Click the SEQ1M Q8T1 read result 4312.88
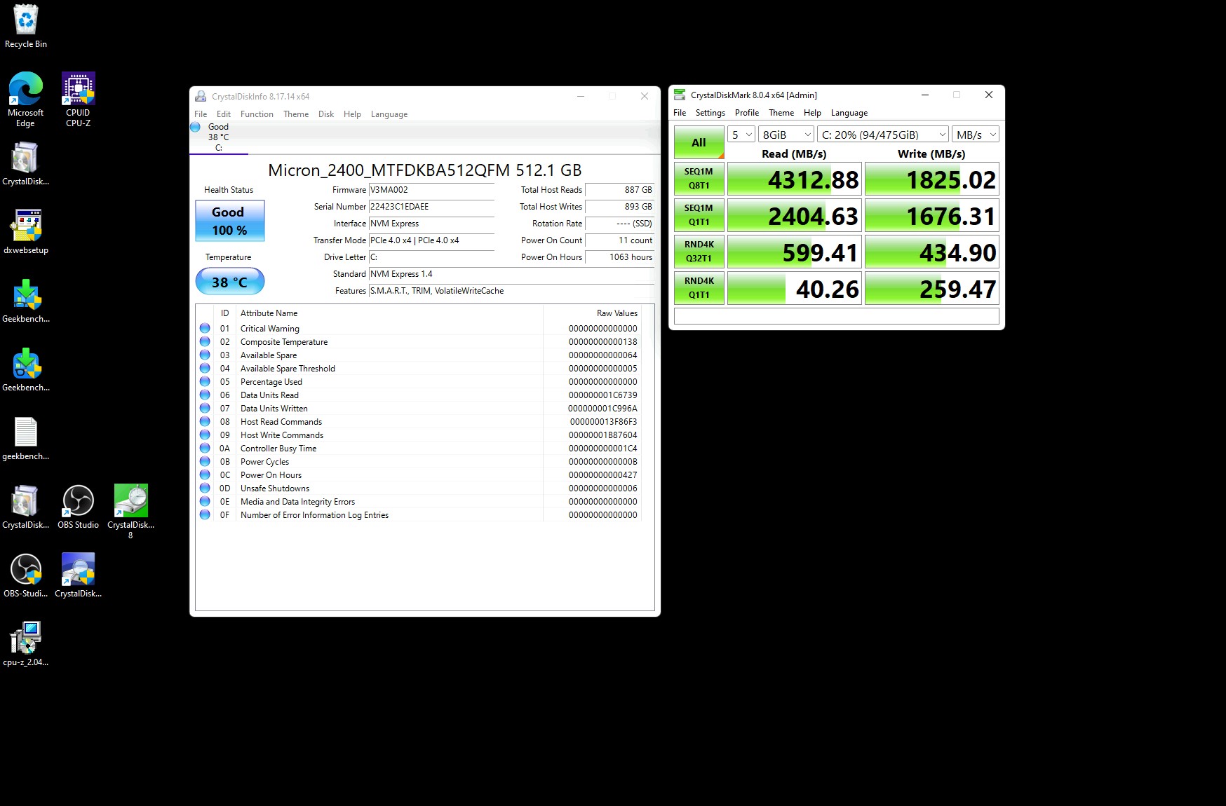 coord(794,179)
